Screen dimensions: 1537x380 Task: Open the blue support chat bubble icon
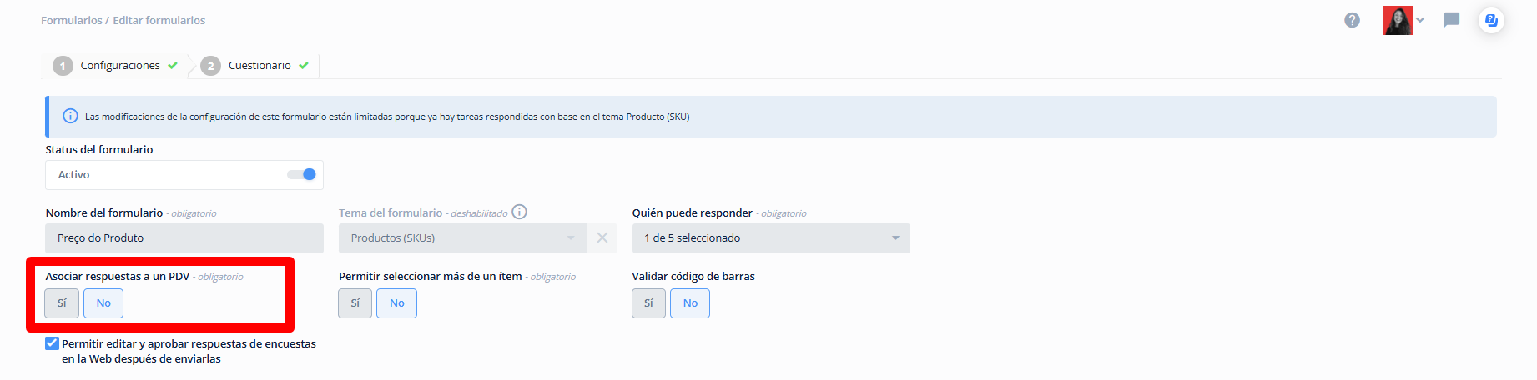click(1491, 20)
